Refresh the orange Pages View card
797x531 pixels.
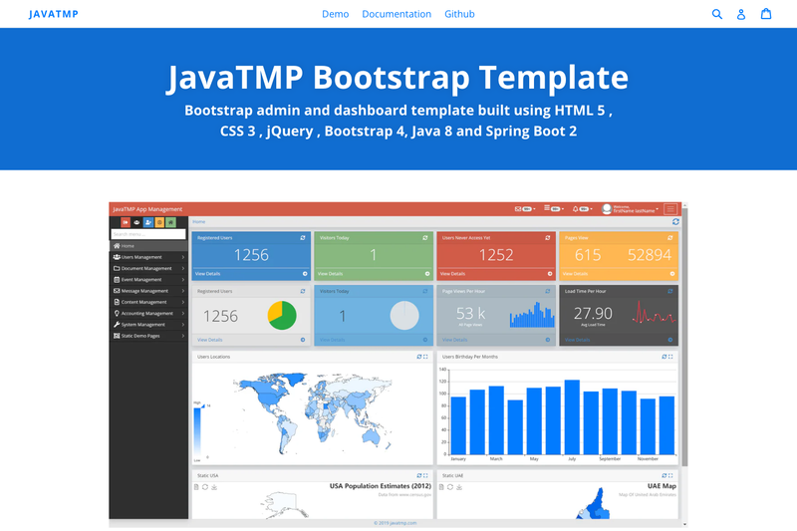coord(670,238)
